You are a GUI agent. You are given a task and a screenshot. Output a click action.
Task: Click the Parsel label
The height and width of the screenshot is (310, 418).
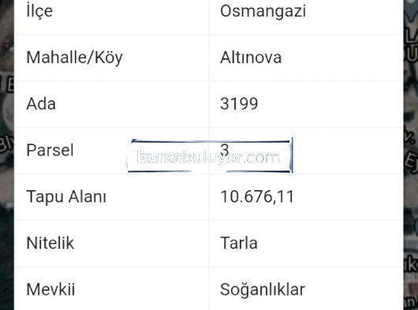click(x=50, y=150)
